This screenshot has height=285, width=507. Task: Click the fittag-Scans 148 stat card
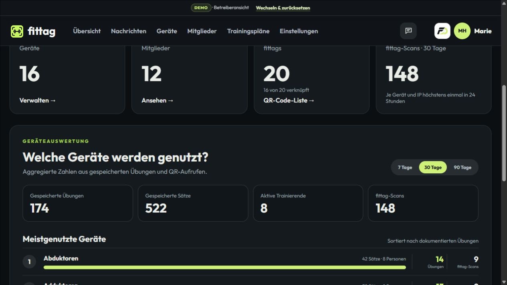423,203
